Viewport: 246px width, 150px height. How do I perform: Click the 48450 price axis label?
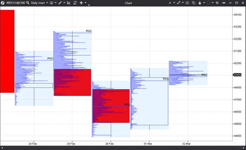238,87
